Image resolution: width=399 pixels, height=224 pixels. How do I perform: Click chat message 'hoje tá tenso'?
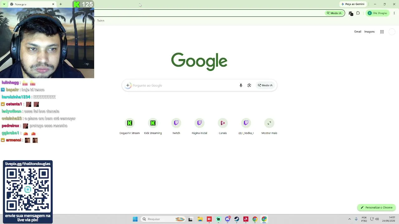(x=33, y=90)
